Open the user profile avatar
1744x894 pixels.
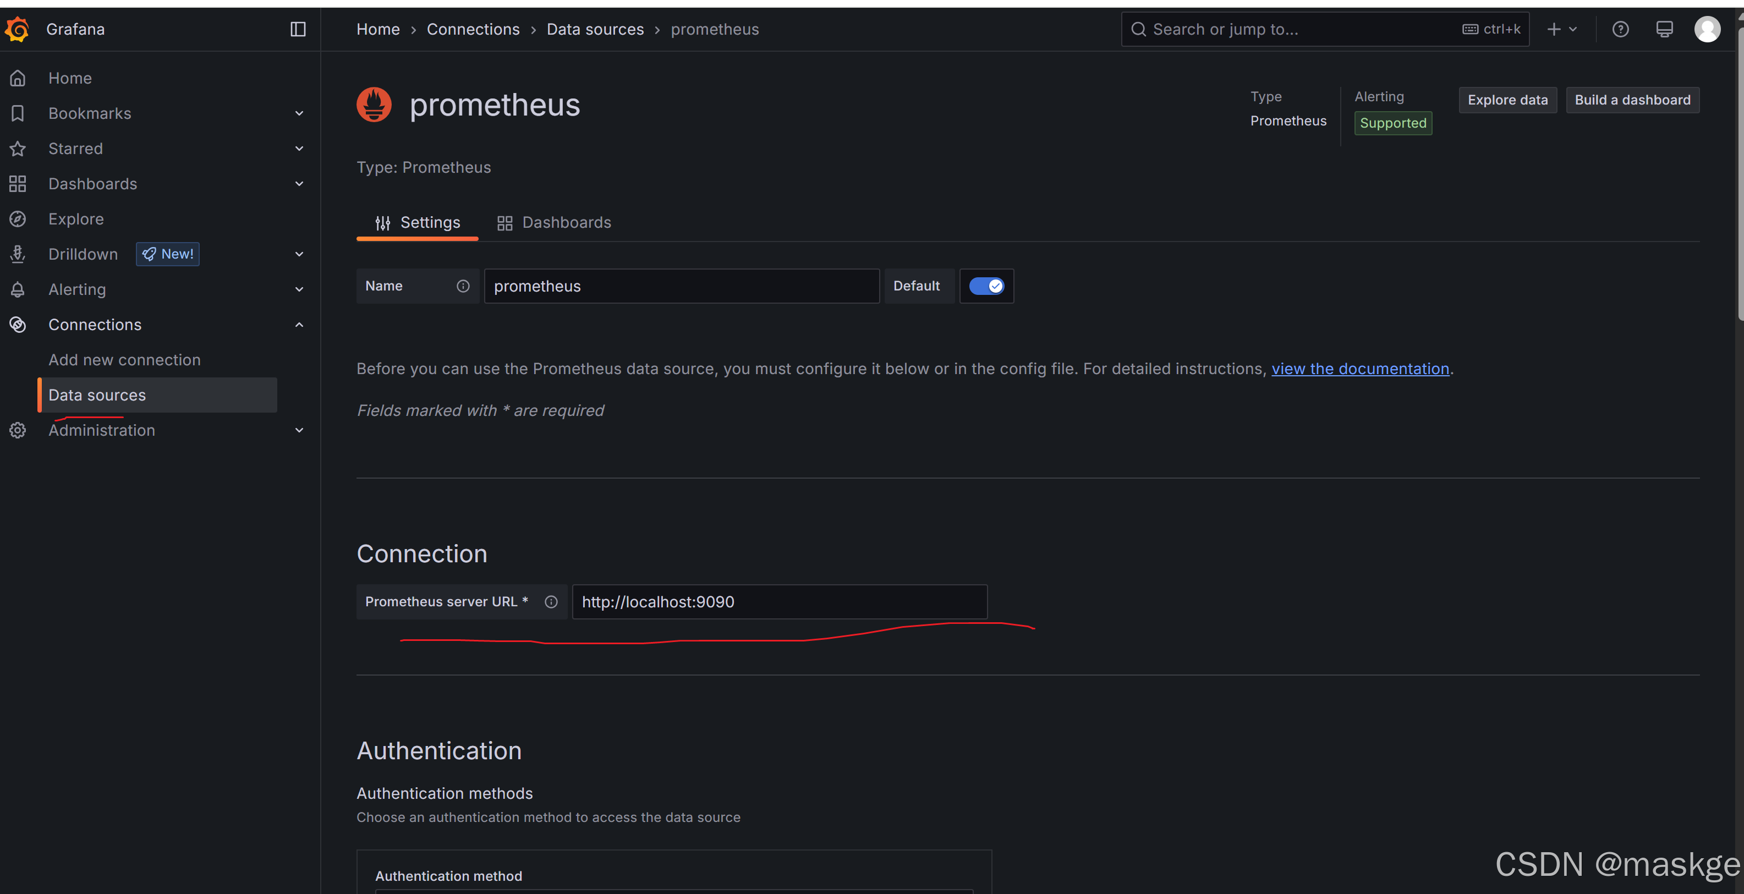pos(1707,29)
